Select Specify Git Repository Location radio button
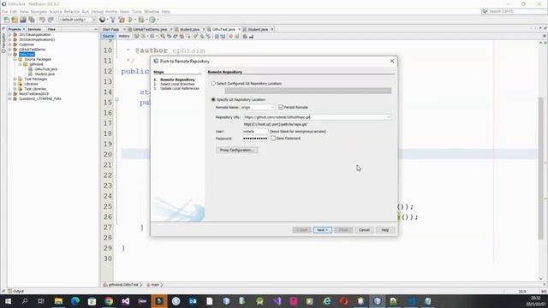 pos(213,99)
